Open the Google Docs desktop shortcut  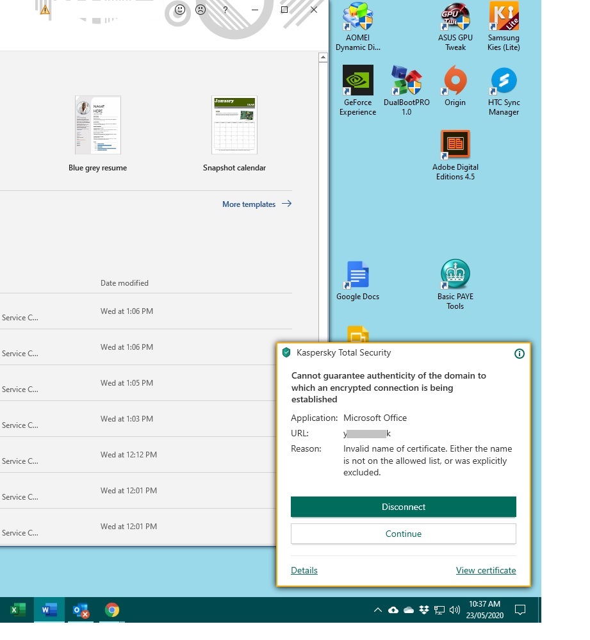(357, 281)
